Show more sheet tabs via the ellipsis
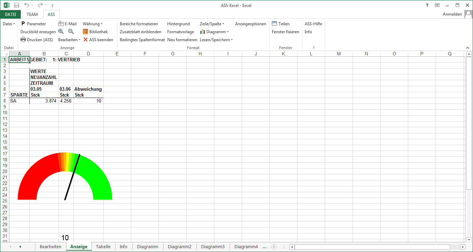473x252 pixels. (265, 247)
